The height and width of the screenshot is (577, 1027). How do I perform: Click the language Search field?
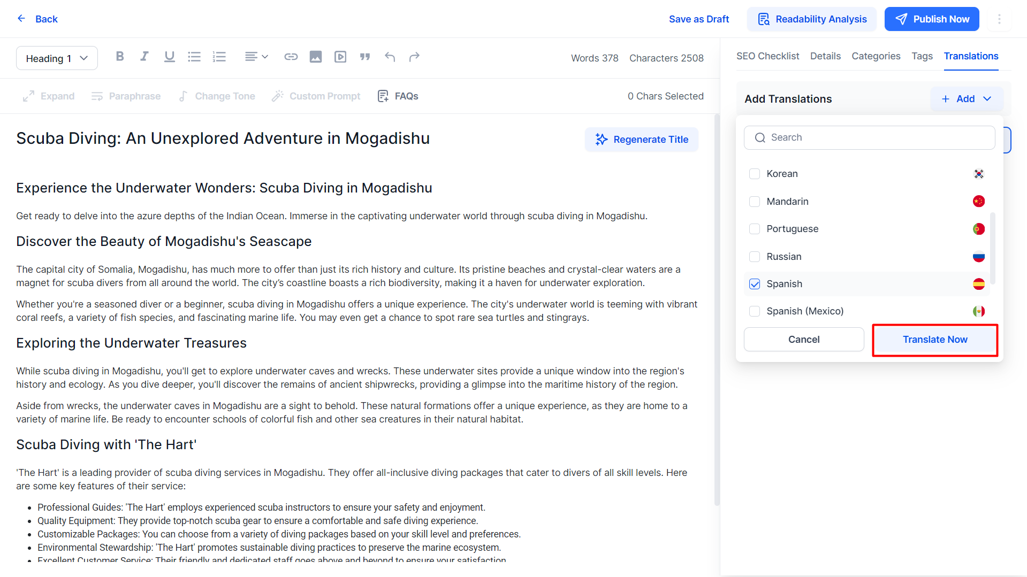tap(869, 138)
